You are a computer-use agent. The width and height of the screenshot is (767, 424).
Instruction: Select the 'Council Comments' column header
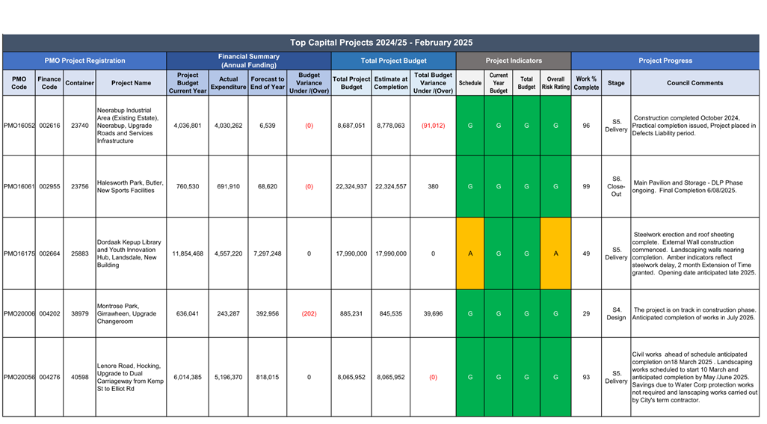[695, 83]
